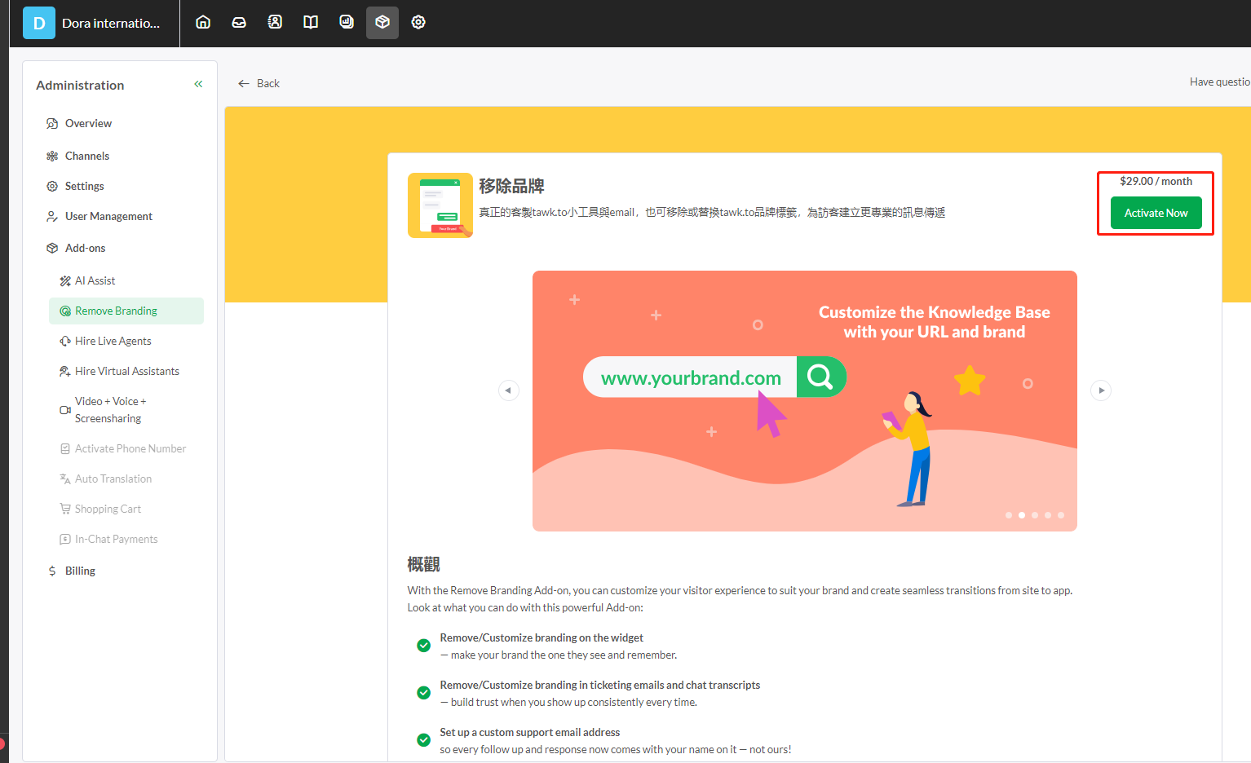Open Hire Live Agents add-on
The width and height of the screenshot is (1251, 763).
pyautogui.click(x=113, y=341)
